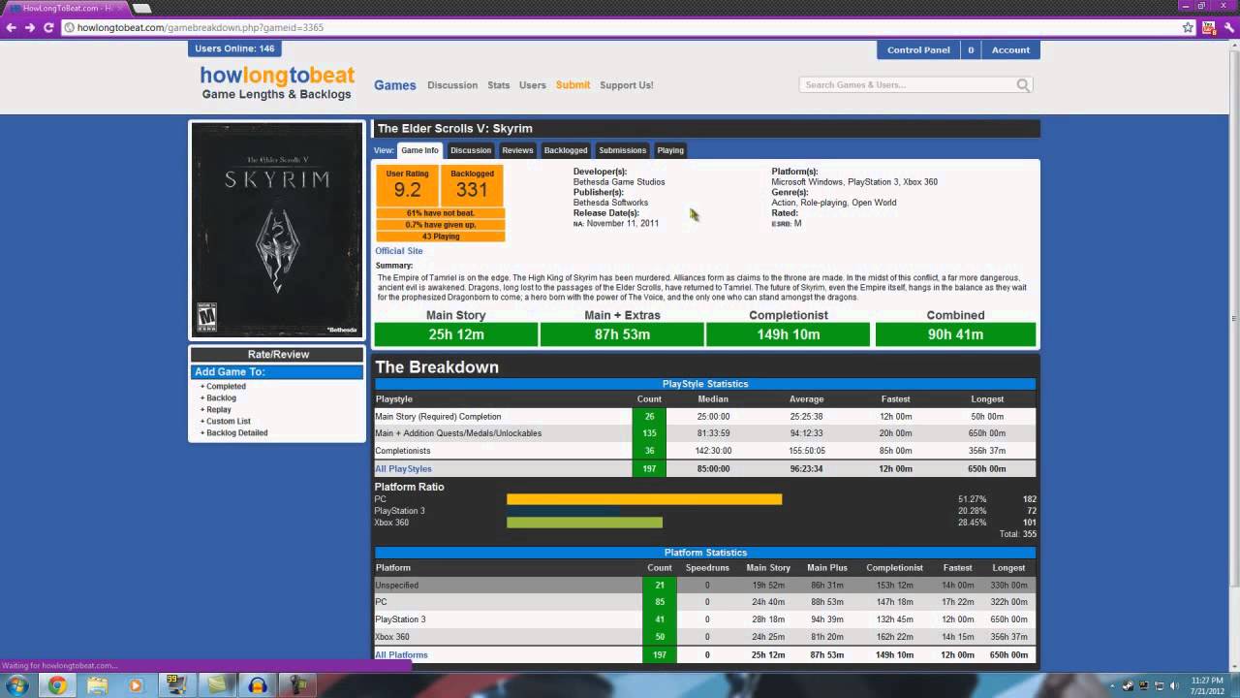Click the All Platforms link

pyautogui.click(x=401, y=655)
